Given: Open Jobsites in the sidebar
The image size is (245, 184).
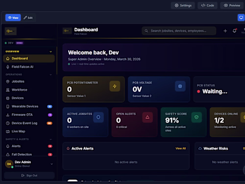Looking at the screenshot, I should tap(29, 81).
